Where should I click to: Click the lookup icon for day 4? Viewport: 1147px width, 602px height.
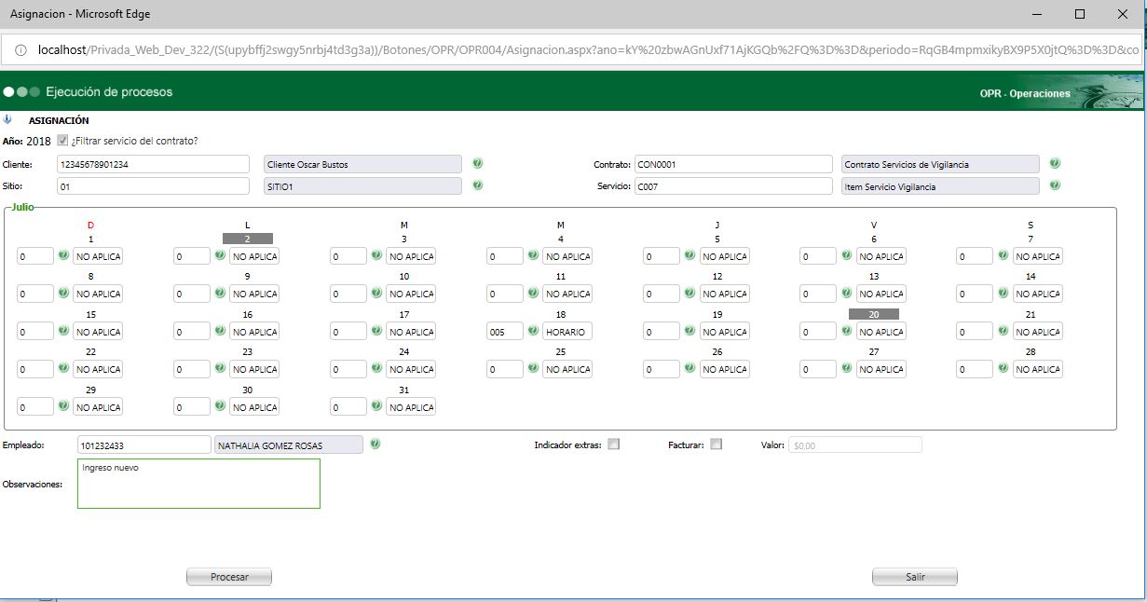coord(534,254)
